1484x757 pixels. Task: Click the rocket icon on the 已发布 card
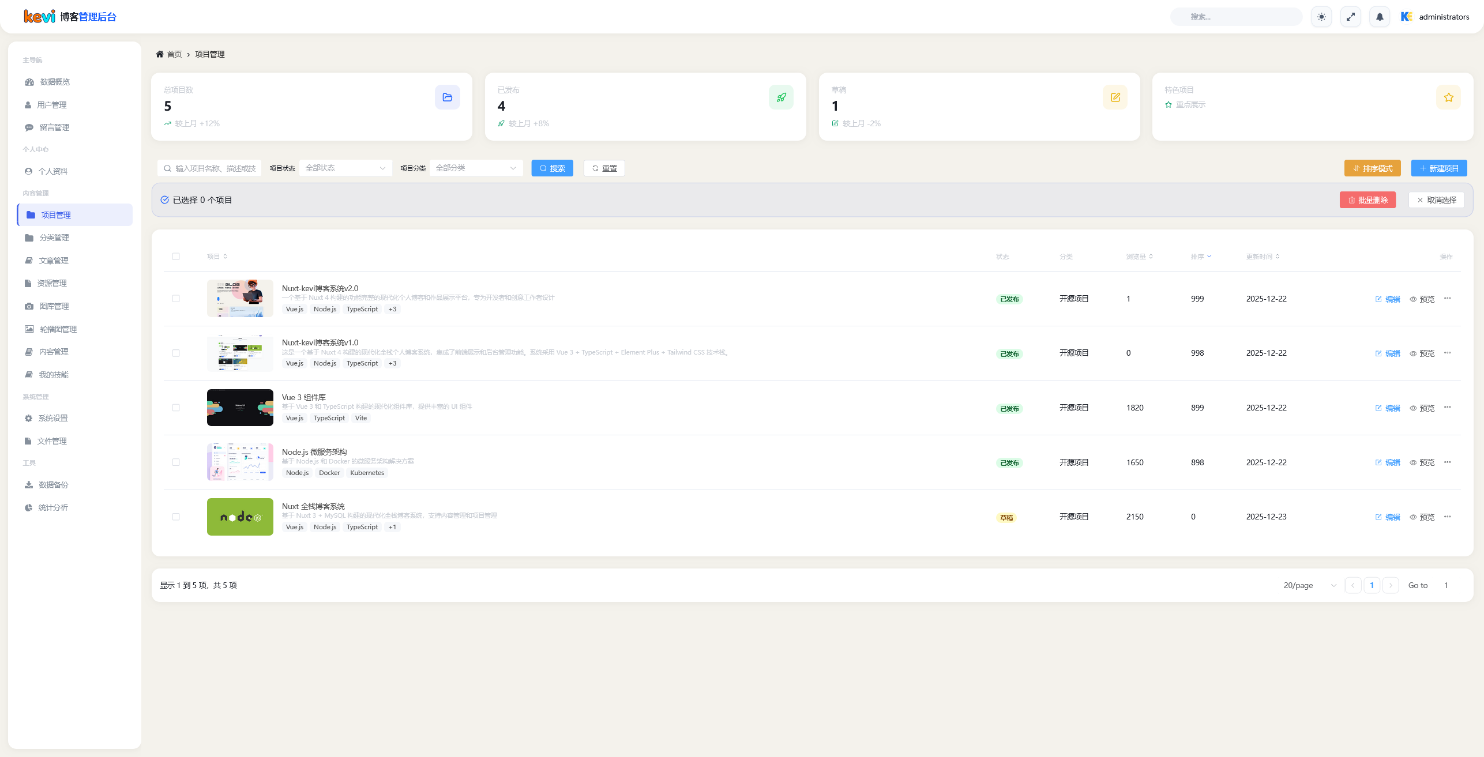[781, 97]
